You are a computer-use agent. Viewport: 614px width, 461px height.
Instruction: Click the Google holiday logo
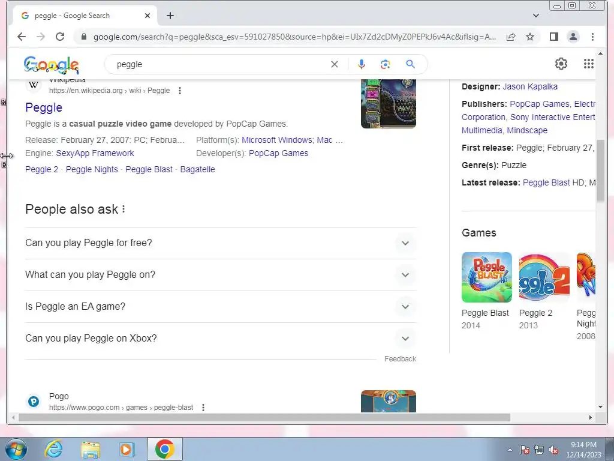pos(52,65)
